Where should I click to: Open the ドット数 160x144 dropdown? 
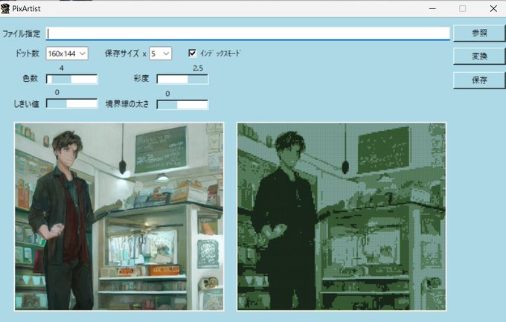click(x=67, y=54)
